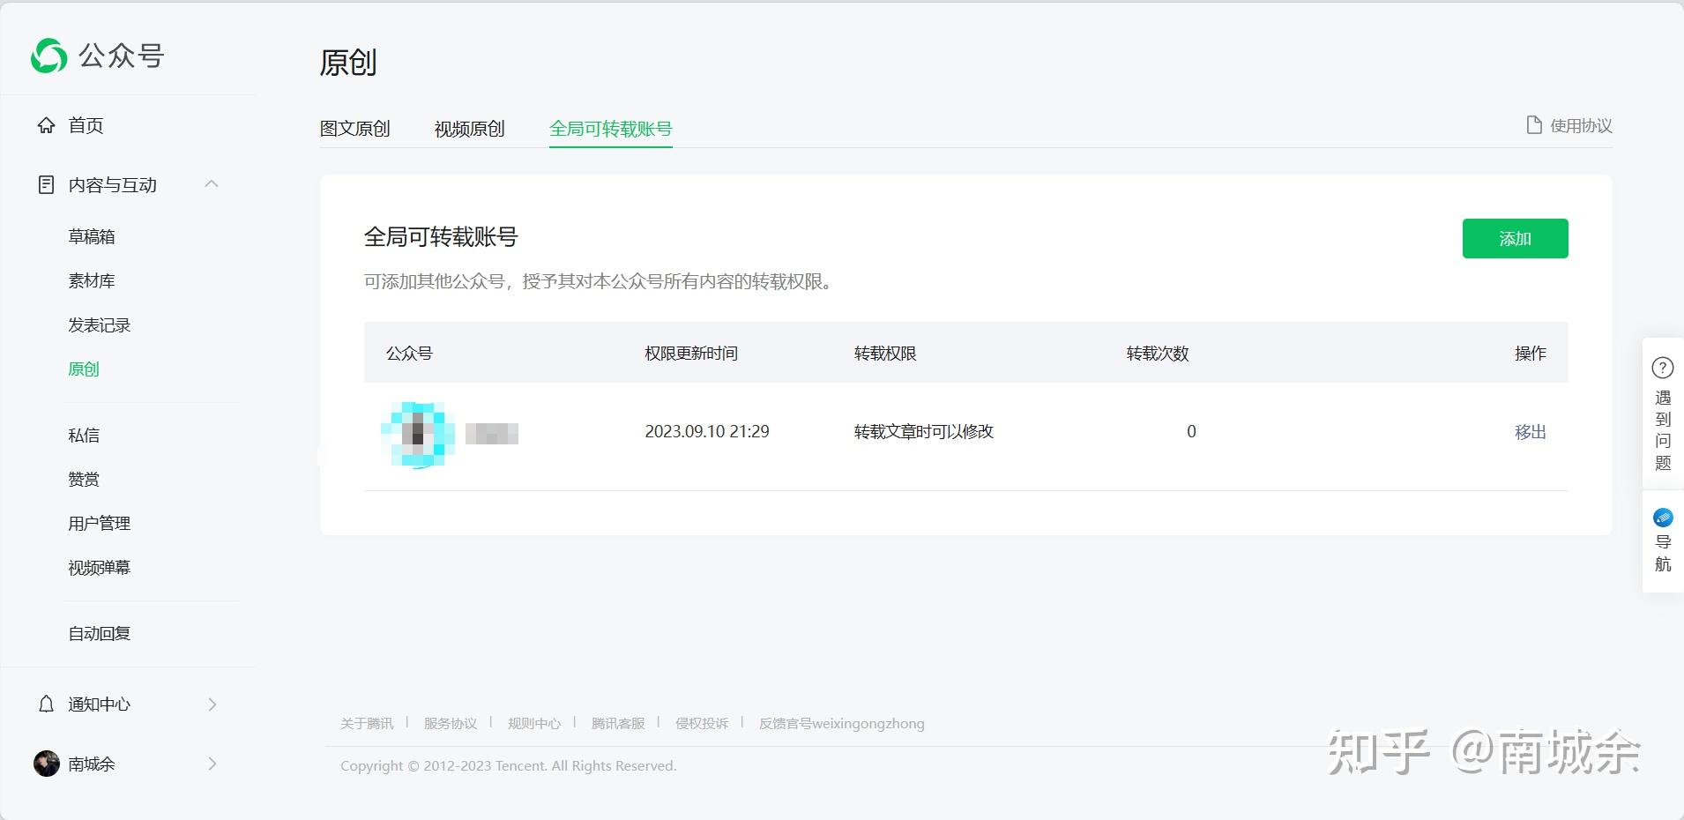This screenshot has height=820, width=1684.
Task: Open the 腾讯客服 footer link
Action: click(618, 723)
